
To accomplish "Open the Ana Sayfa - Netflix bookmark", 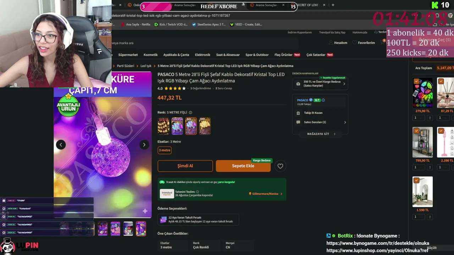I will 135,24.
